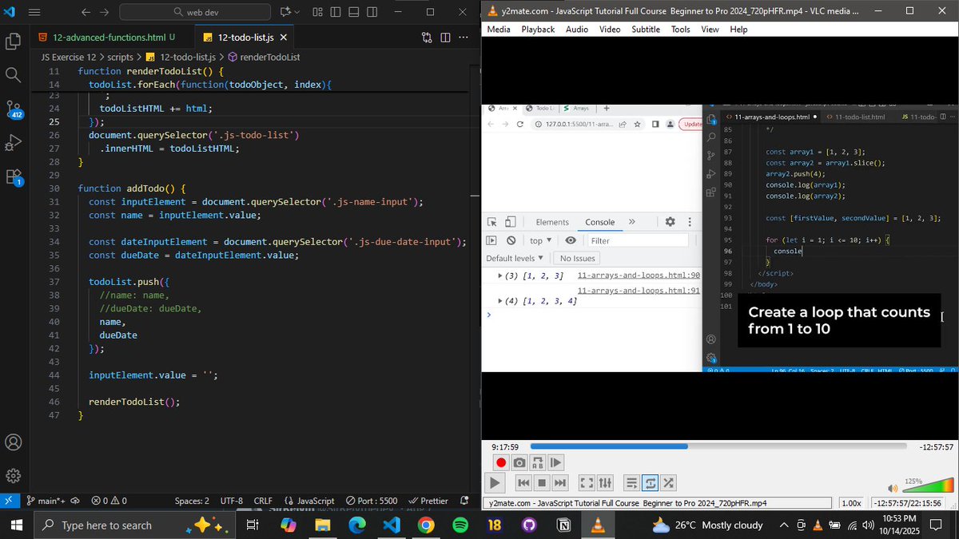Stop VLC playback
This screenshot has width=959, height=539.
542,482
